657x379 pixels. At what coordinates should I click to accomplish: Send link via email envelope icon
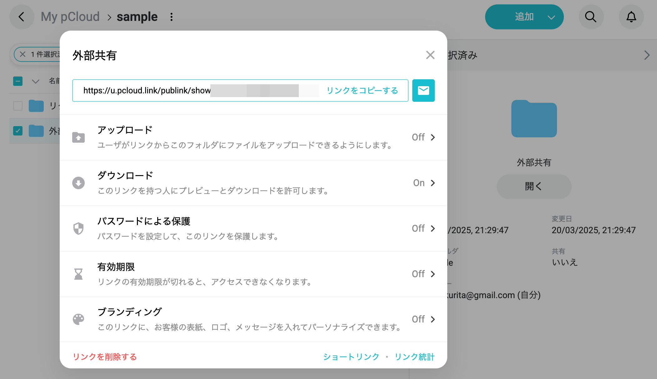[x=423, y=91]
